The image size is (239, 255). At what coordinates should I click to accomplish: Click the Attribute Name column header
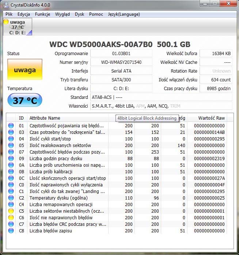[x=68, y=118]
